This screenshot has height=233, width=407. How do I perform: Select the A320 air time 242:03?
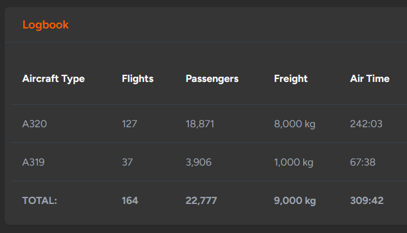[366, 124]
